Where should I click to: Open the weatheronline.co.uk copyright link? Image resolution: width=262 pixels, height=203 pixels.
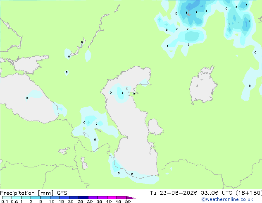[227, 199]
